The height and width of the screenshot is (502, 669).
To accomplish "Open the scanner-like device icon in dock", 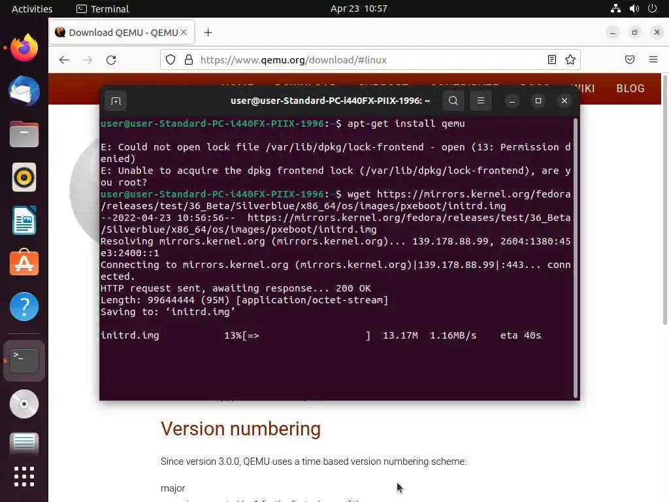I will point(24,444).
